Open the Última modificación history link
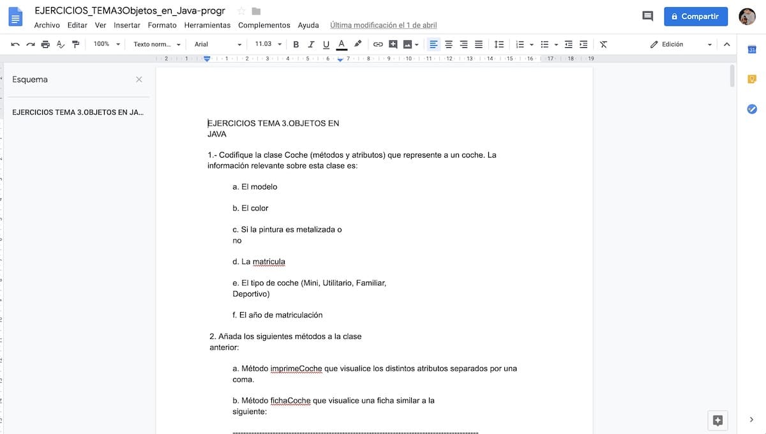Screen dimensions: 766x434 pyautogui.click(x=383, y=26)
